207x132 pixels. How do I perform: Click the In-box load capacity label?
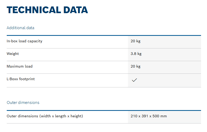[x=24, y=41]
